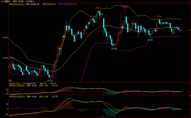This screenshot has height=118, width=191.
Task: Select the 25105 low price marker
Action: tap(114, 49)
